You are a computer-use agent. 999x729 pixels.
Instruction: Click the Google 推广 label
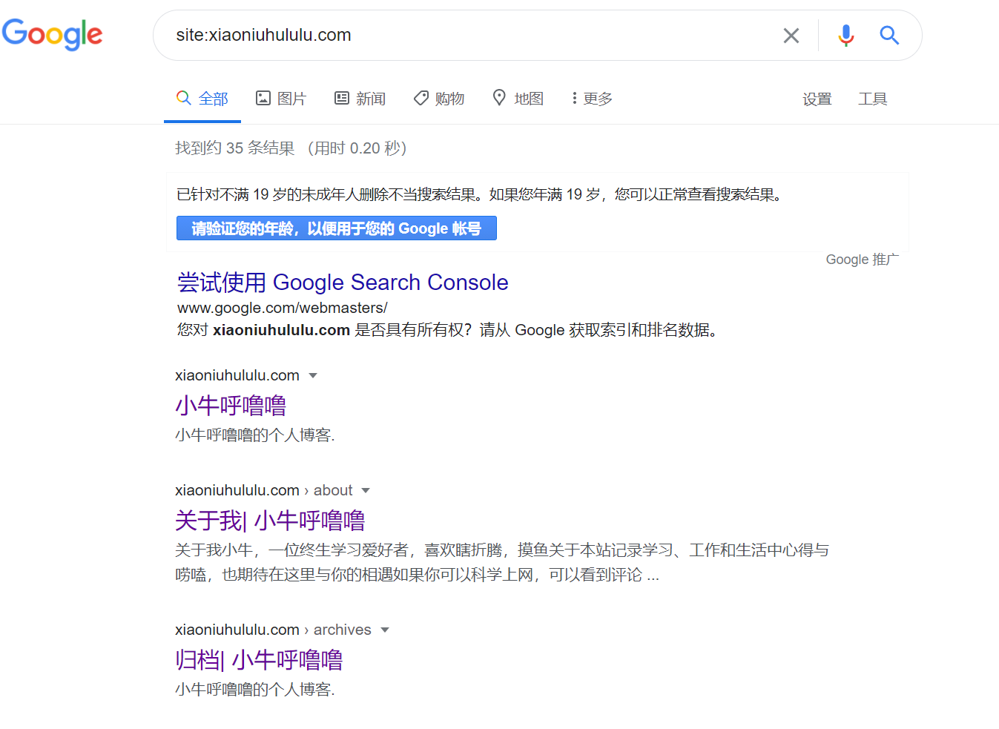pos(862,260)
